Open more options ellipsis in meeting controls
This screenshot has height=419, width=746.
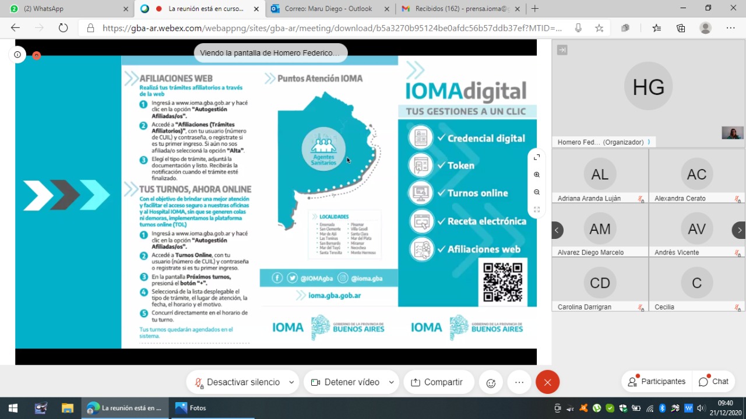point(519,382)
